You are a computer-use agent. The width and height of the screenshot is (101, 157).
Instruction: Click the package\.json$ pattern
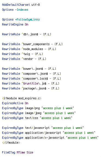coord(34,88)
